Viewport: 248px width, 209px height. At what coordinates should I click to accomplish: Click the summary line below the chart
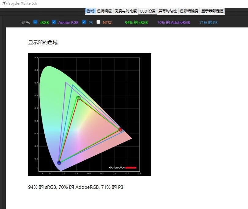point(76,187)
